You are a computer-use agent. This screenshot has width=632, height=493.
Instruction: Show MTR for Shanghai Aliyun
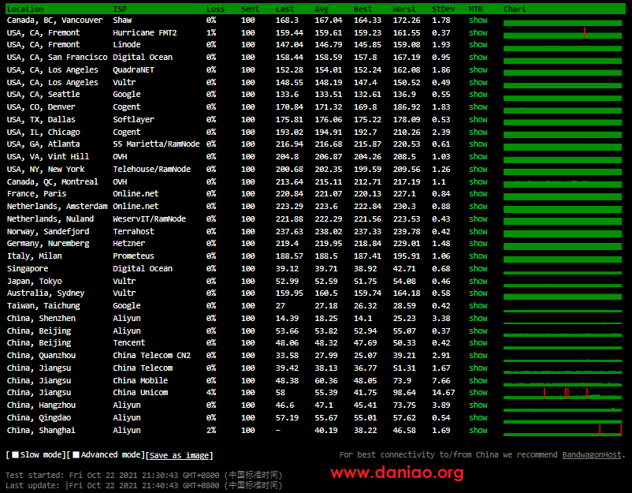point(478,430)
